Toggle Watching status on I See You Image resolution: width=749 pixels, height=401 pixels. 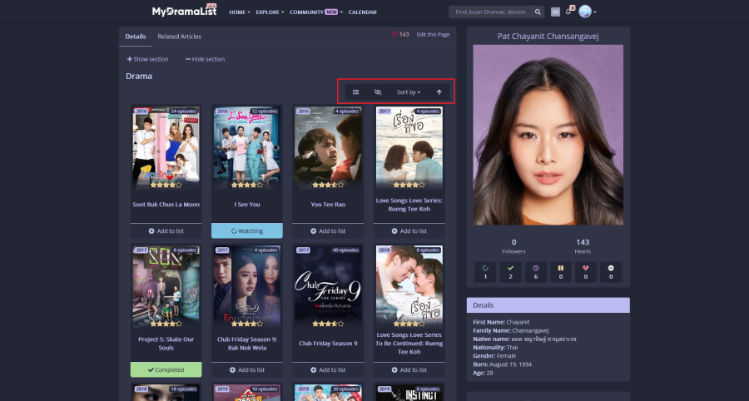247,230
